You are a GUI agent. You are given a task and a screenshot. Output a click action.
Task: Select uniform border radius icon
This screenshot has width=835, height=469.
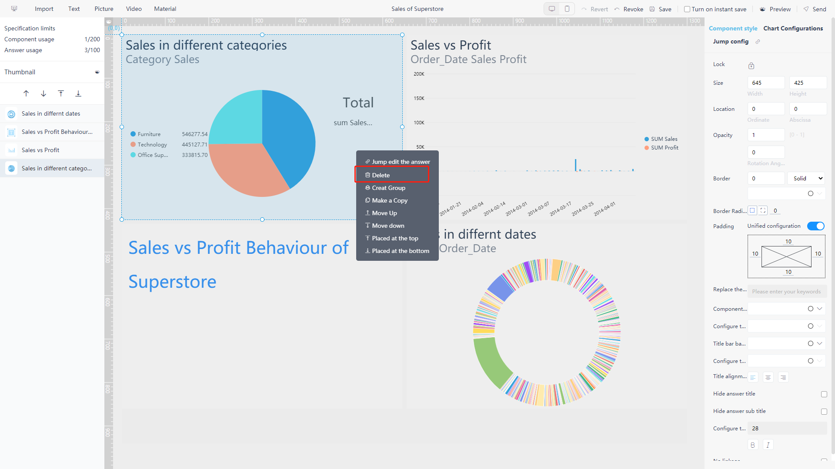tap(752, 210)
